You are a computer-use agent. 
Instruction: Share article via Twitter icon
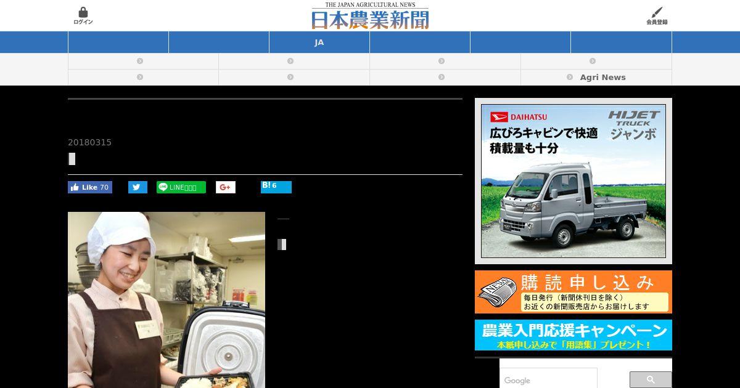[x=138, y=187]
